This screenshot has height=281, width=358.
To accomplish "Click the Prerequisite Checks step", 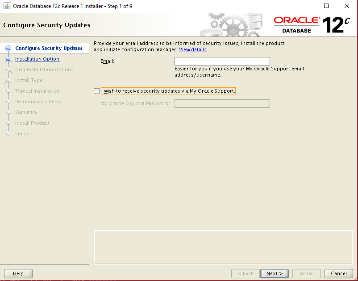I will 38,102.
